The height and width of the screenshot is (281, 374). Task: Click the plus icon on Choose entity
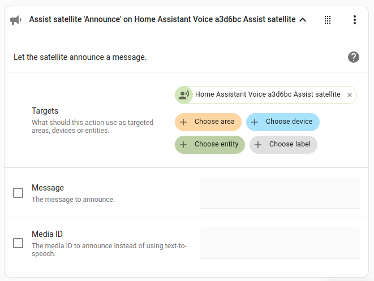coord(183,145)
